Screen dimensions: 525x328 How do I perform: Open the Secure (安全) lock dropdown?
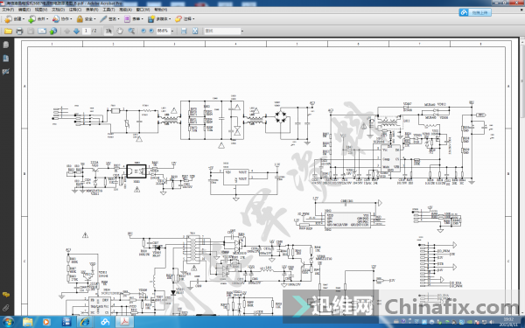86,19
